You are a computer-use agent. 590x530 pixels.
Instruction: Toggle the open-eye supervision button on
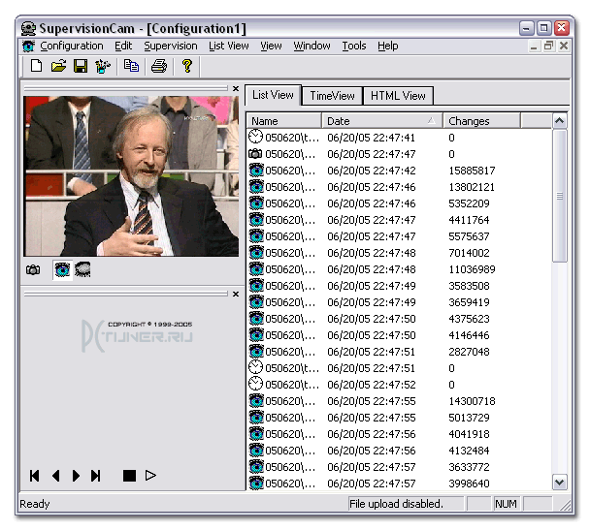coord(62,270)
